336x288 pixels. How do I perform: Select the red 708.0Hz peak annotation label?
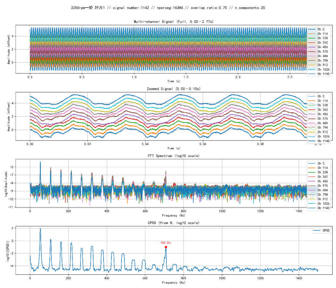click(x=166, y=243)
